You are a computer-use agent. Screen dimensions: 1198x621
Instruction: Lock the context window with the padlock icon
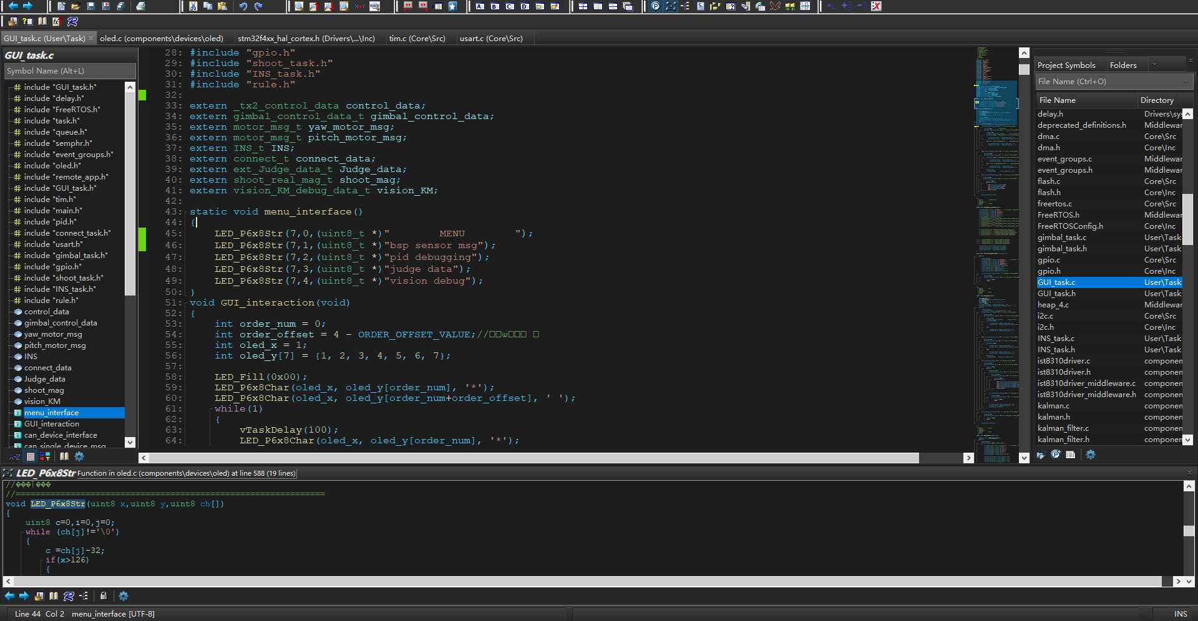104,596
